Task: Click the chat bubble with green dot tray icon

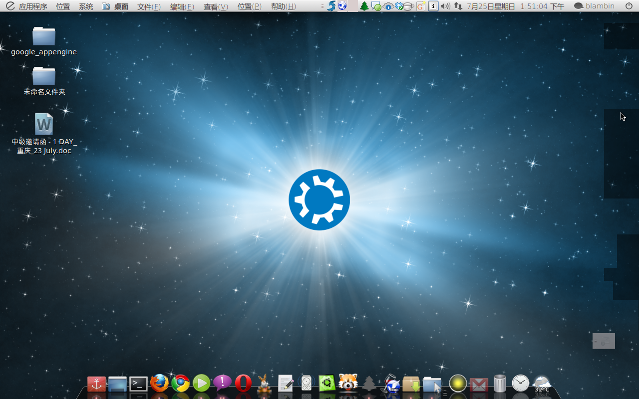Action: coord(376,6)
